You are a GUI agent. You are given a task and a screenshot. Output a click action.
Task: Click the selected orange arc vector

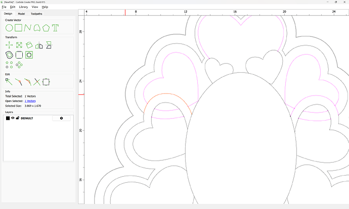click(166, 94)
